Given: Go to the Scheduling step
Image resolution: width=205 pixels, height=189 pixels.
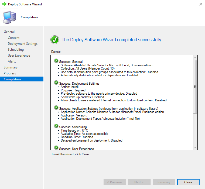Looking at the screenshot, I should [16, 50].
